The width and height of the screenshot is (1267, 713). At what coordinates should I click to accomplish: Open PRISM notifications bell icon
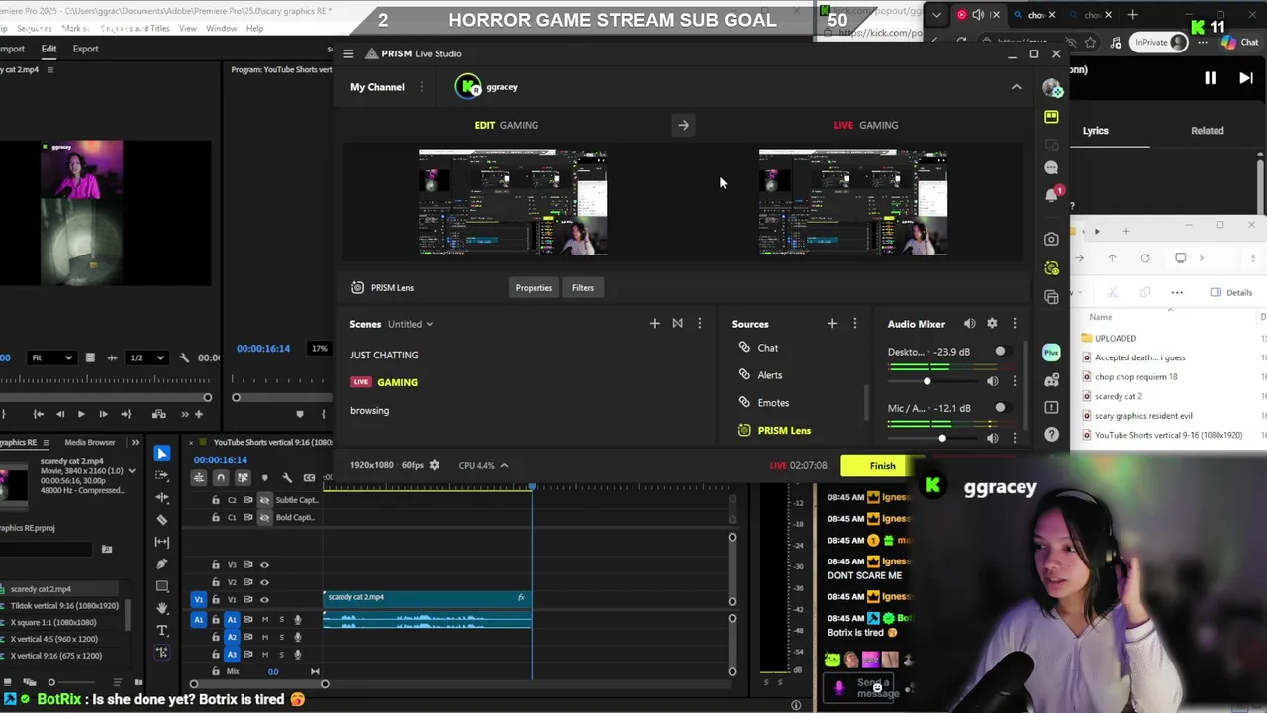(1051, 195)
